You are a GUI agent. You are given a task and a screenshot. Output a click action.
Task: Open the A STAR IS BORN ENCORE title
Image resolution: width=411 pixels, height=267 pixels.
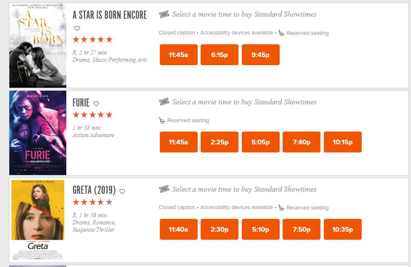tap(110, 15)
